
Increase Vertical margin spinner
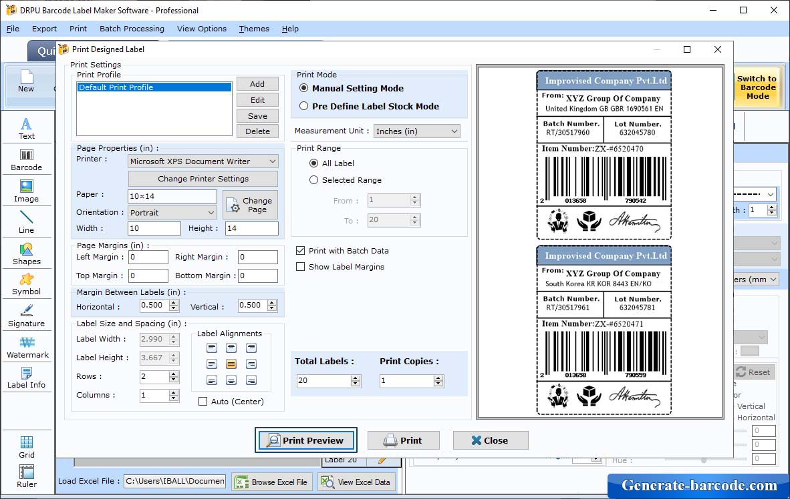(272, 303)
